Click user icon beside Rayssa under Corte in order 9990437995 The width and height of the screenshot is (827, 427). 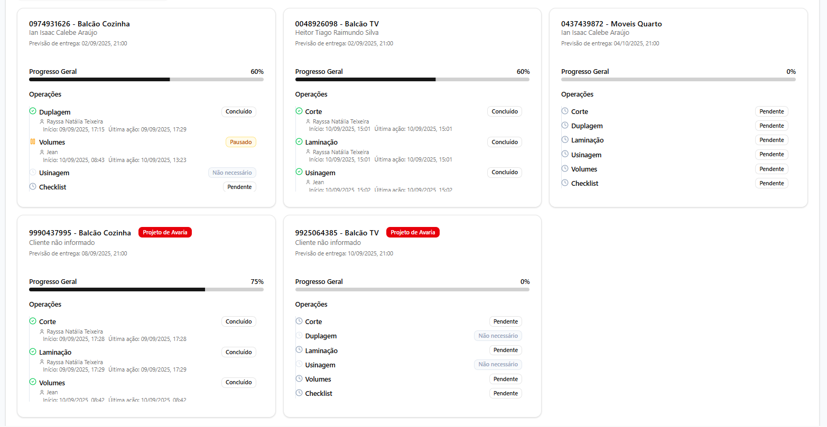(x=42, y=332)
